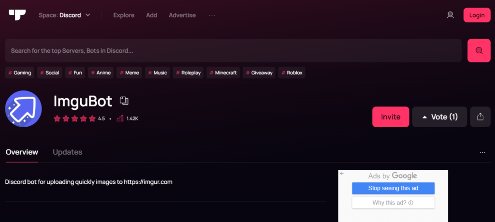
Task: Switch to the Overview tab
Action: click(22, 152)
